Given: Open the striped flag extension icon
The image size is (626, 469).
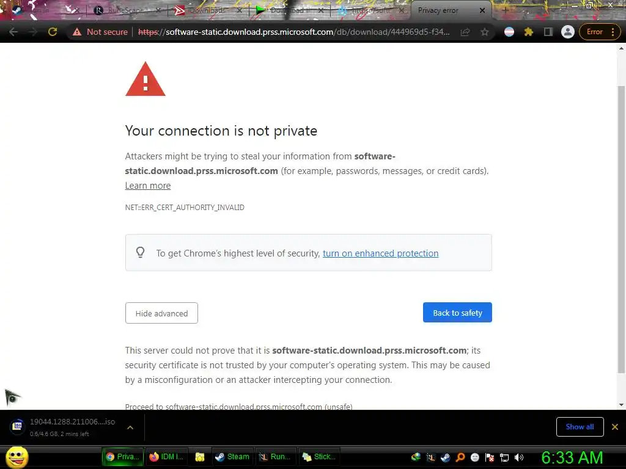Looking at the screenshot, I should [509, 32].
